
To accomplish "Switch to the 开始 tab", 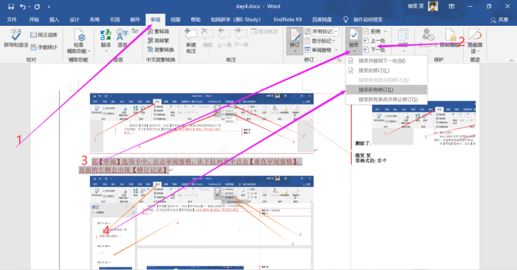I will [x=34, y=20].
